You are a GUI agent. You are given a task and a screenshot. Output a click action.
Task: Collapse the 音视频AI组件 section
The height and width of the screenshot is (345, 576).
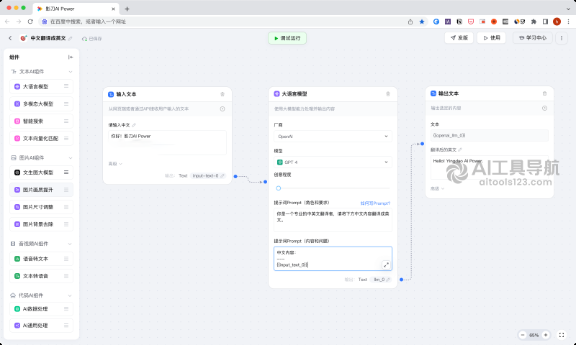coord(70,244)
